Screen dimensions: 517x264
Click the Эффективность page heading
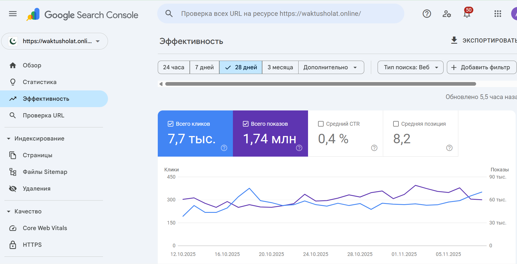tap(191, 41)
